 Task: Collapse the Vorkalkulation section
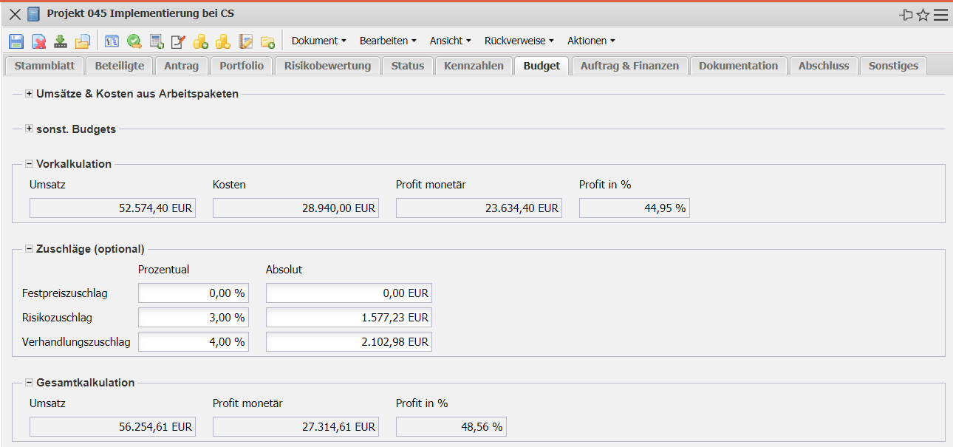point(29,164)
